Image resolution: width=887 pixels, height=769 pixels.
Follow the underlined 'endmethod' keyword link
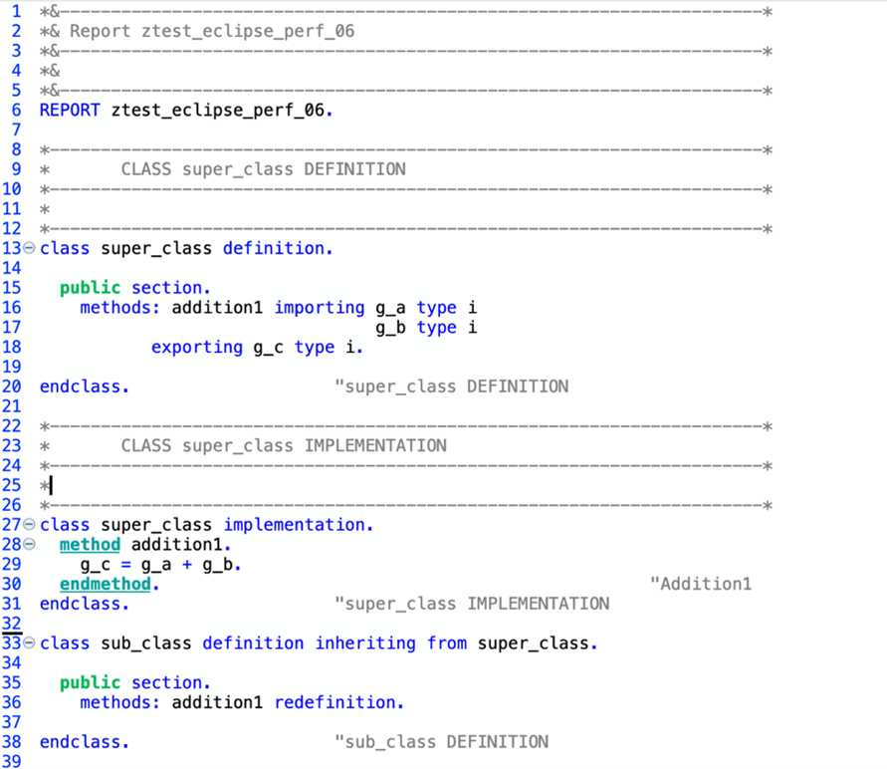click(x=106, y=584)
